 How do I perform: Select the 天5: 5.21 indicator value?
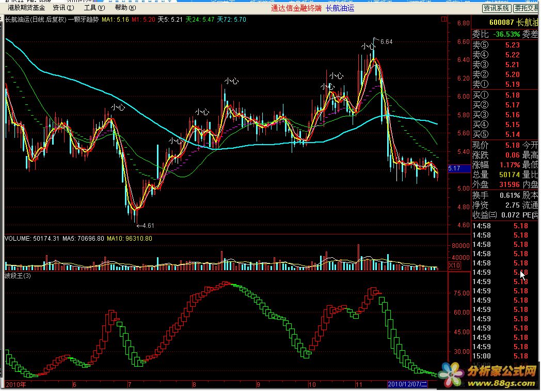(x=170, y=20)
